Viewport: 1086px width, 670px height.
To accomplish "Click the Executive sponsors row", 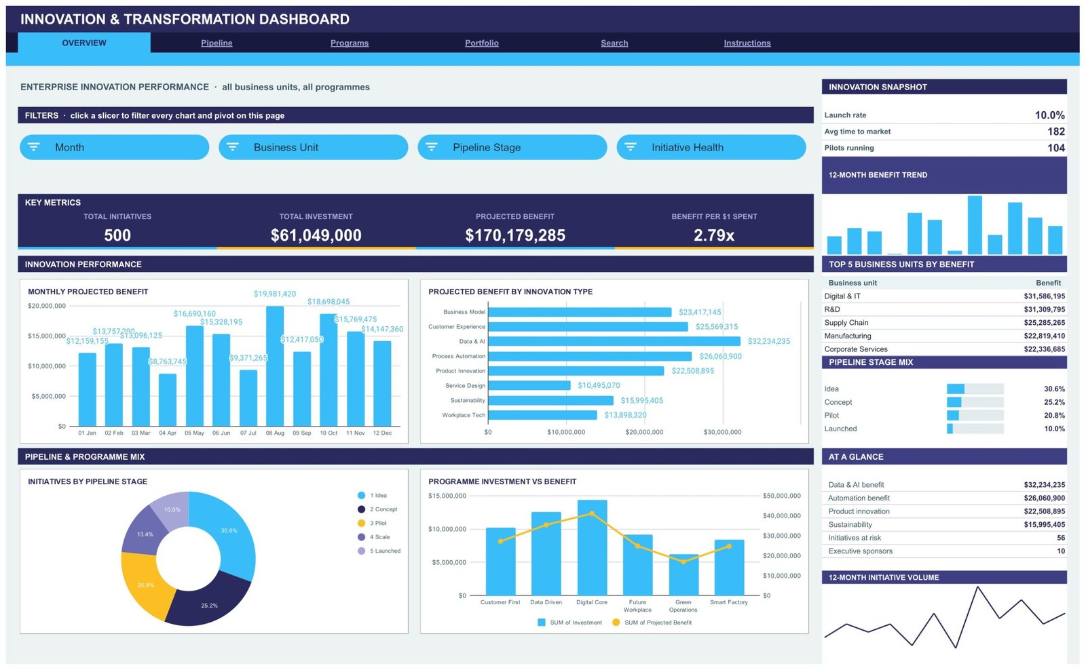I will 944,551.
